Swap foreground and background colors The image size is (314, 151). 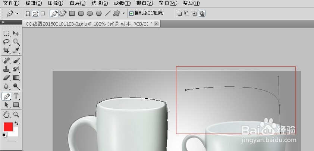[16, 123]
